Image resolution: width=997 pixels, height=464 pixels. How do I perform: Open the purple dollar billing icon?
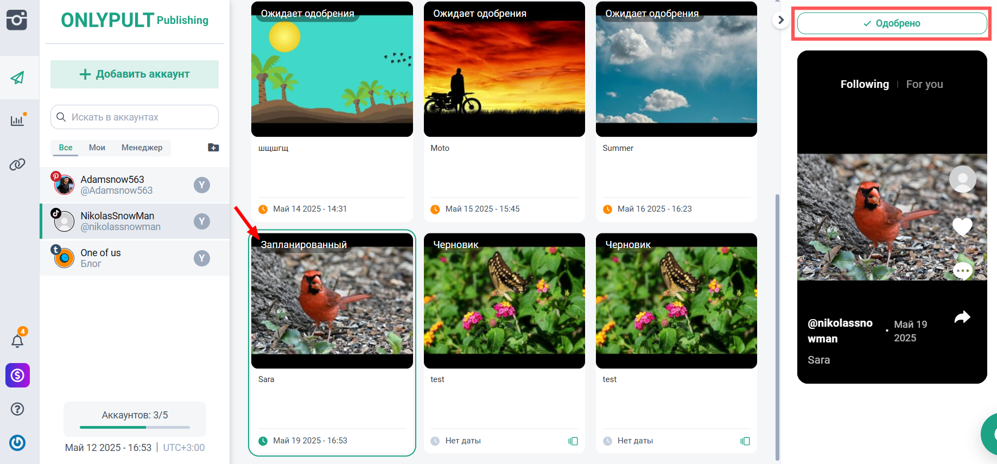tap(17, 375)
